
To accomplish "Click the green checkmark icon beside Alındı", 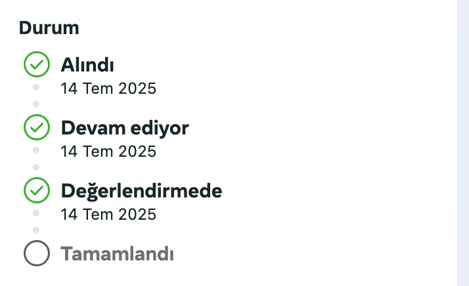I will [x=37, y=64].
